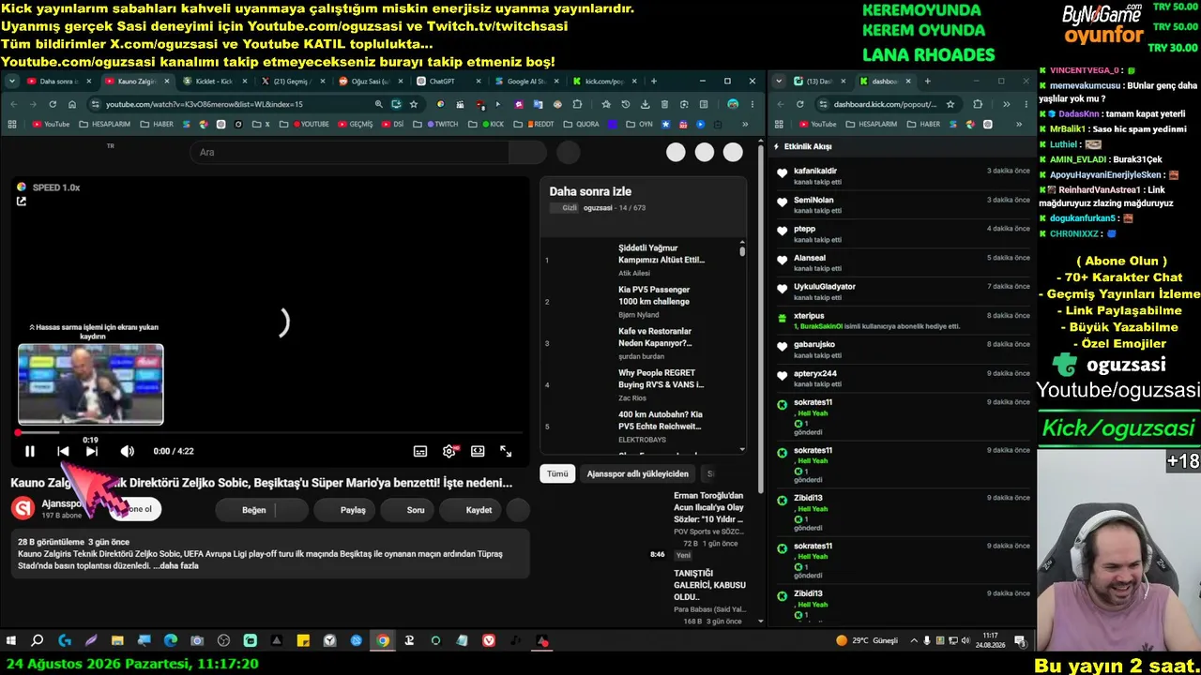Open the Ajansspor channel avatar
1201x675 pixels.
(23, 508)
